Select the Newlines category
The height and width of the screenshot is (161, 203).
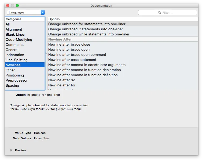click(25, 65)
